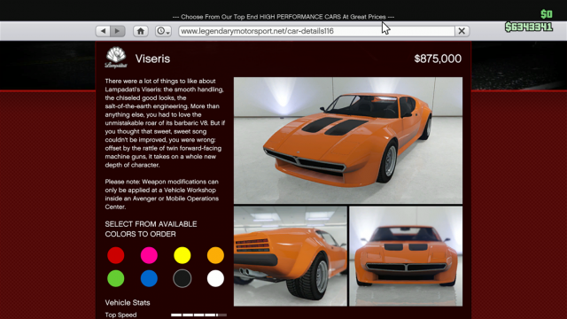Select the red car color
Screen dimensions: 567x319
[116, 255]
